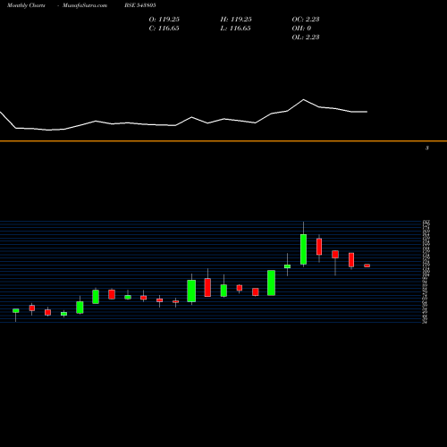
Task: Select the OH: 0 value
Action: [x=301, y=29]
